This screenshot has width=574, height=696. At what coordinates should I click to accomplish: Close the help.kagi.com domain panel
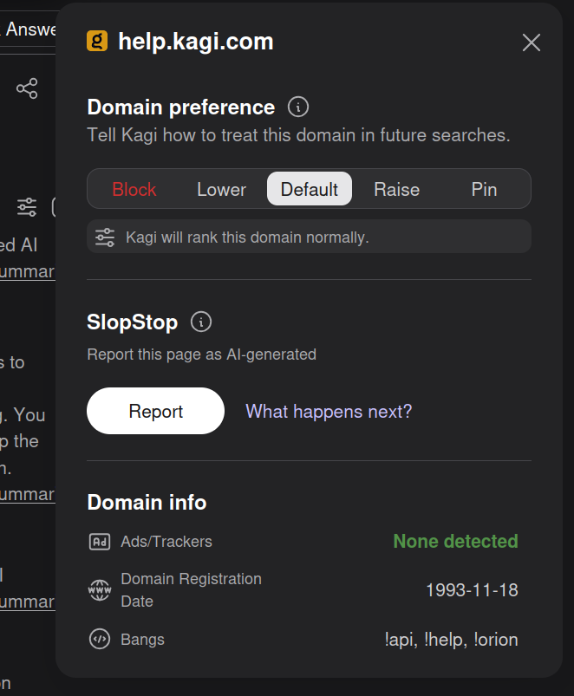[531, 42]
